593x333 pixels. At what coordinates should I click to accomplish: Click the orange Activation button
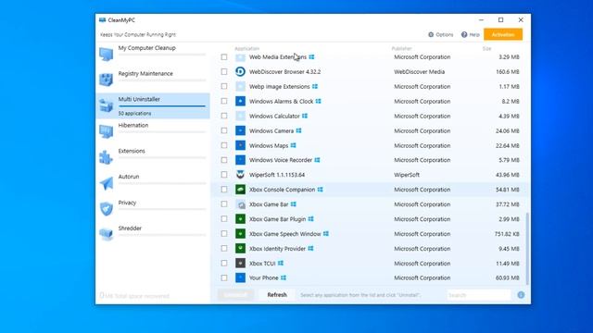pyautogui.click(x=503, y=34)
